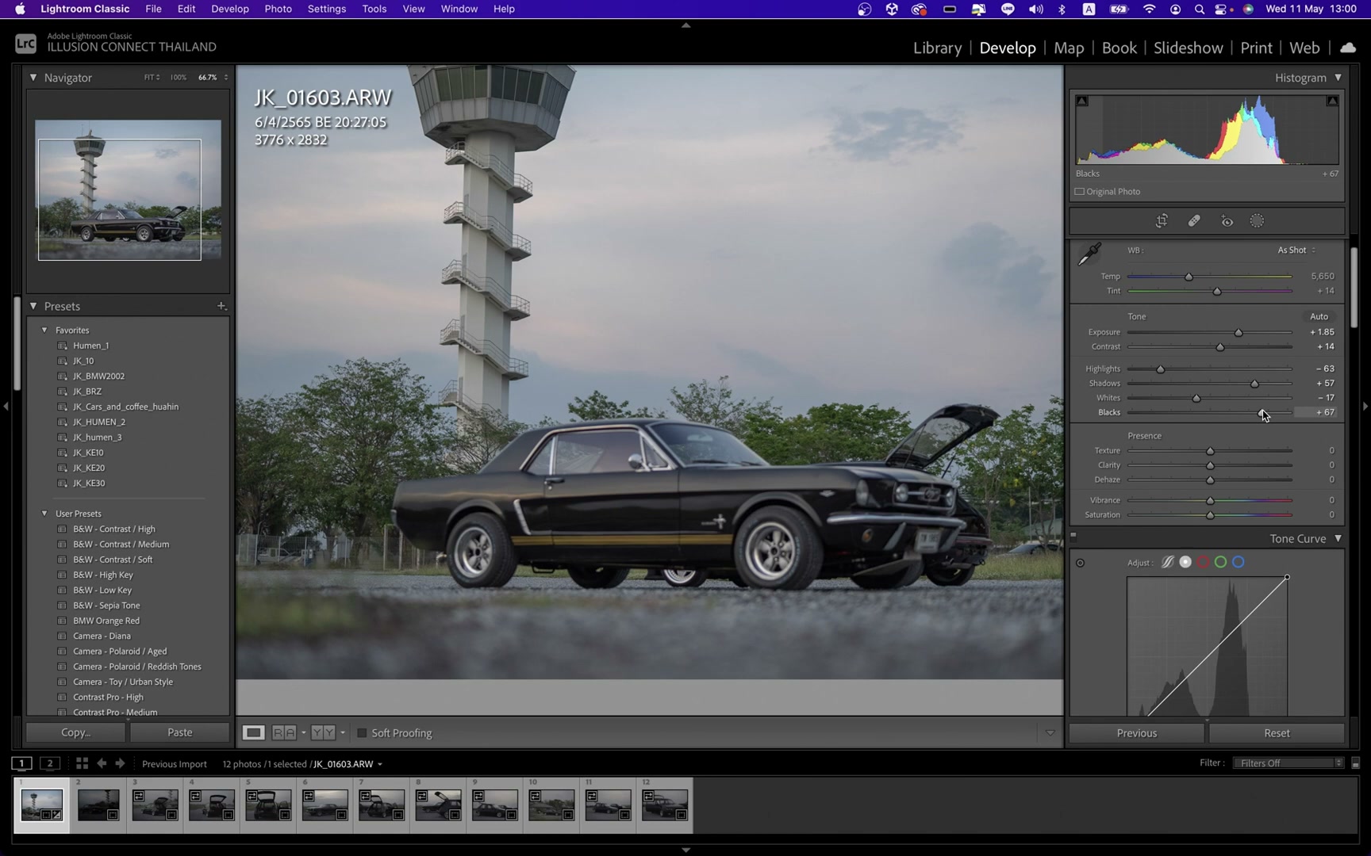Click the Vibrance slider handle
The width and height of the screenshot is (1371, 856).
[x=1210, y=501]
